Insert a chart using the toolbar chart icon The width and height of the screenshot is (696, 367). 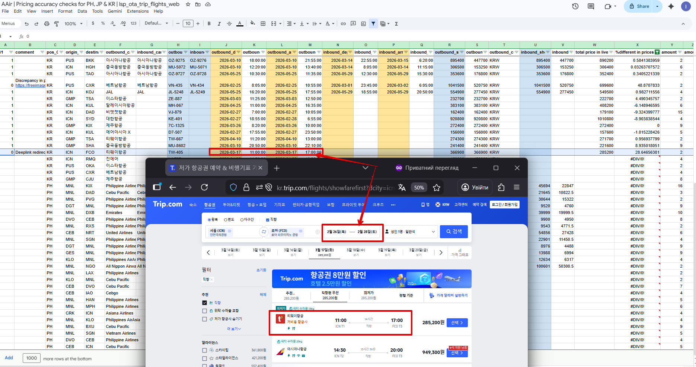[x=363, y=24]
